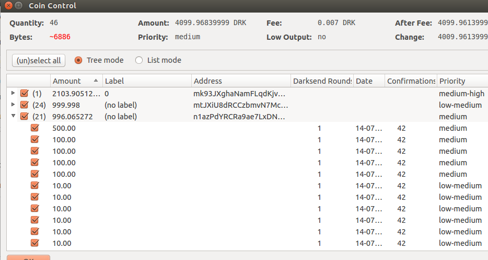Expand the 2103.90512 address group
Viewport: 488px width, 260px height.
[x=13, y=93]
